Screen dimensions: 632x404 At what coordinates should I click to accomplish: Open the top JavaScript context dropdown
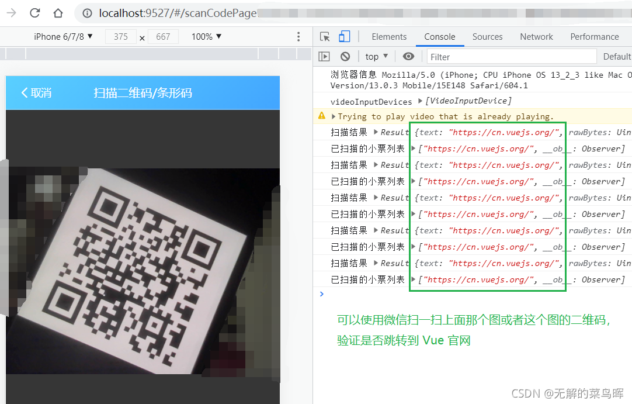[x=377, y=57]
